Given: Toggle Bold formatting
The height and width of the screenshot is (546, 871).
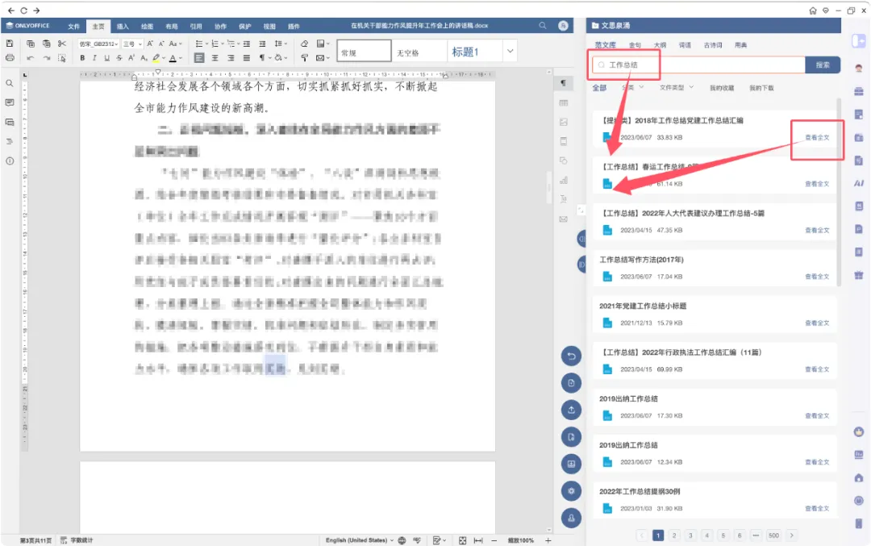Looking at the screenshot, I should pyautogui.click(x=82, y=58).
